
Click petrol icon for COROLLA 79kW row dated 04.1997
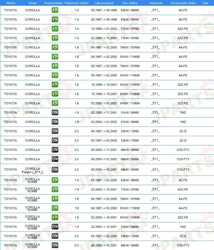click(55, 47)
